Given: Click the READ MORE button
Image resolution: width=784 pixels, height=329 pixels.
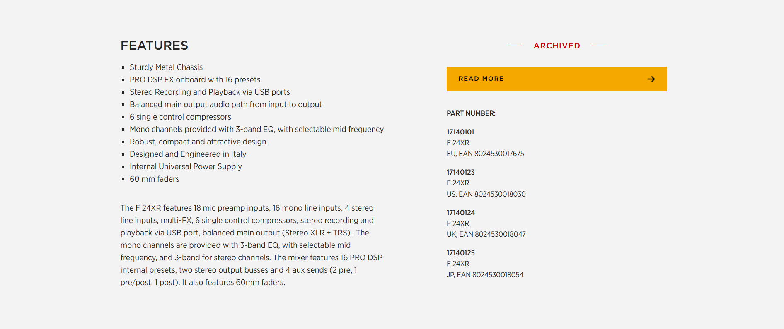Looking at the screenshot, I should tap(557, 79).
